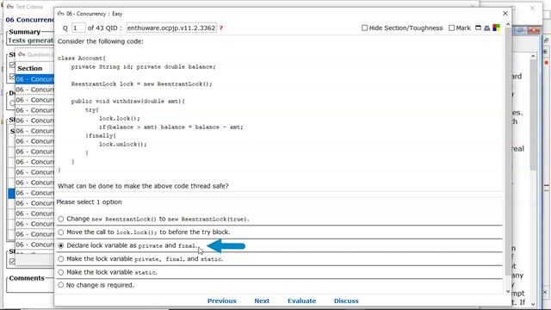The image size is (551, 310).
Task: Click the QID text field
Action: (171, 28)
